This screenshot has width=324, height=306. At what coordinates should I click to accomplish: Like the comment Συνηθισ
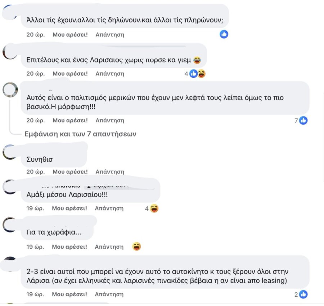pyautogui.click(x=70, y=171)
